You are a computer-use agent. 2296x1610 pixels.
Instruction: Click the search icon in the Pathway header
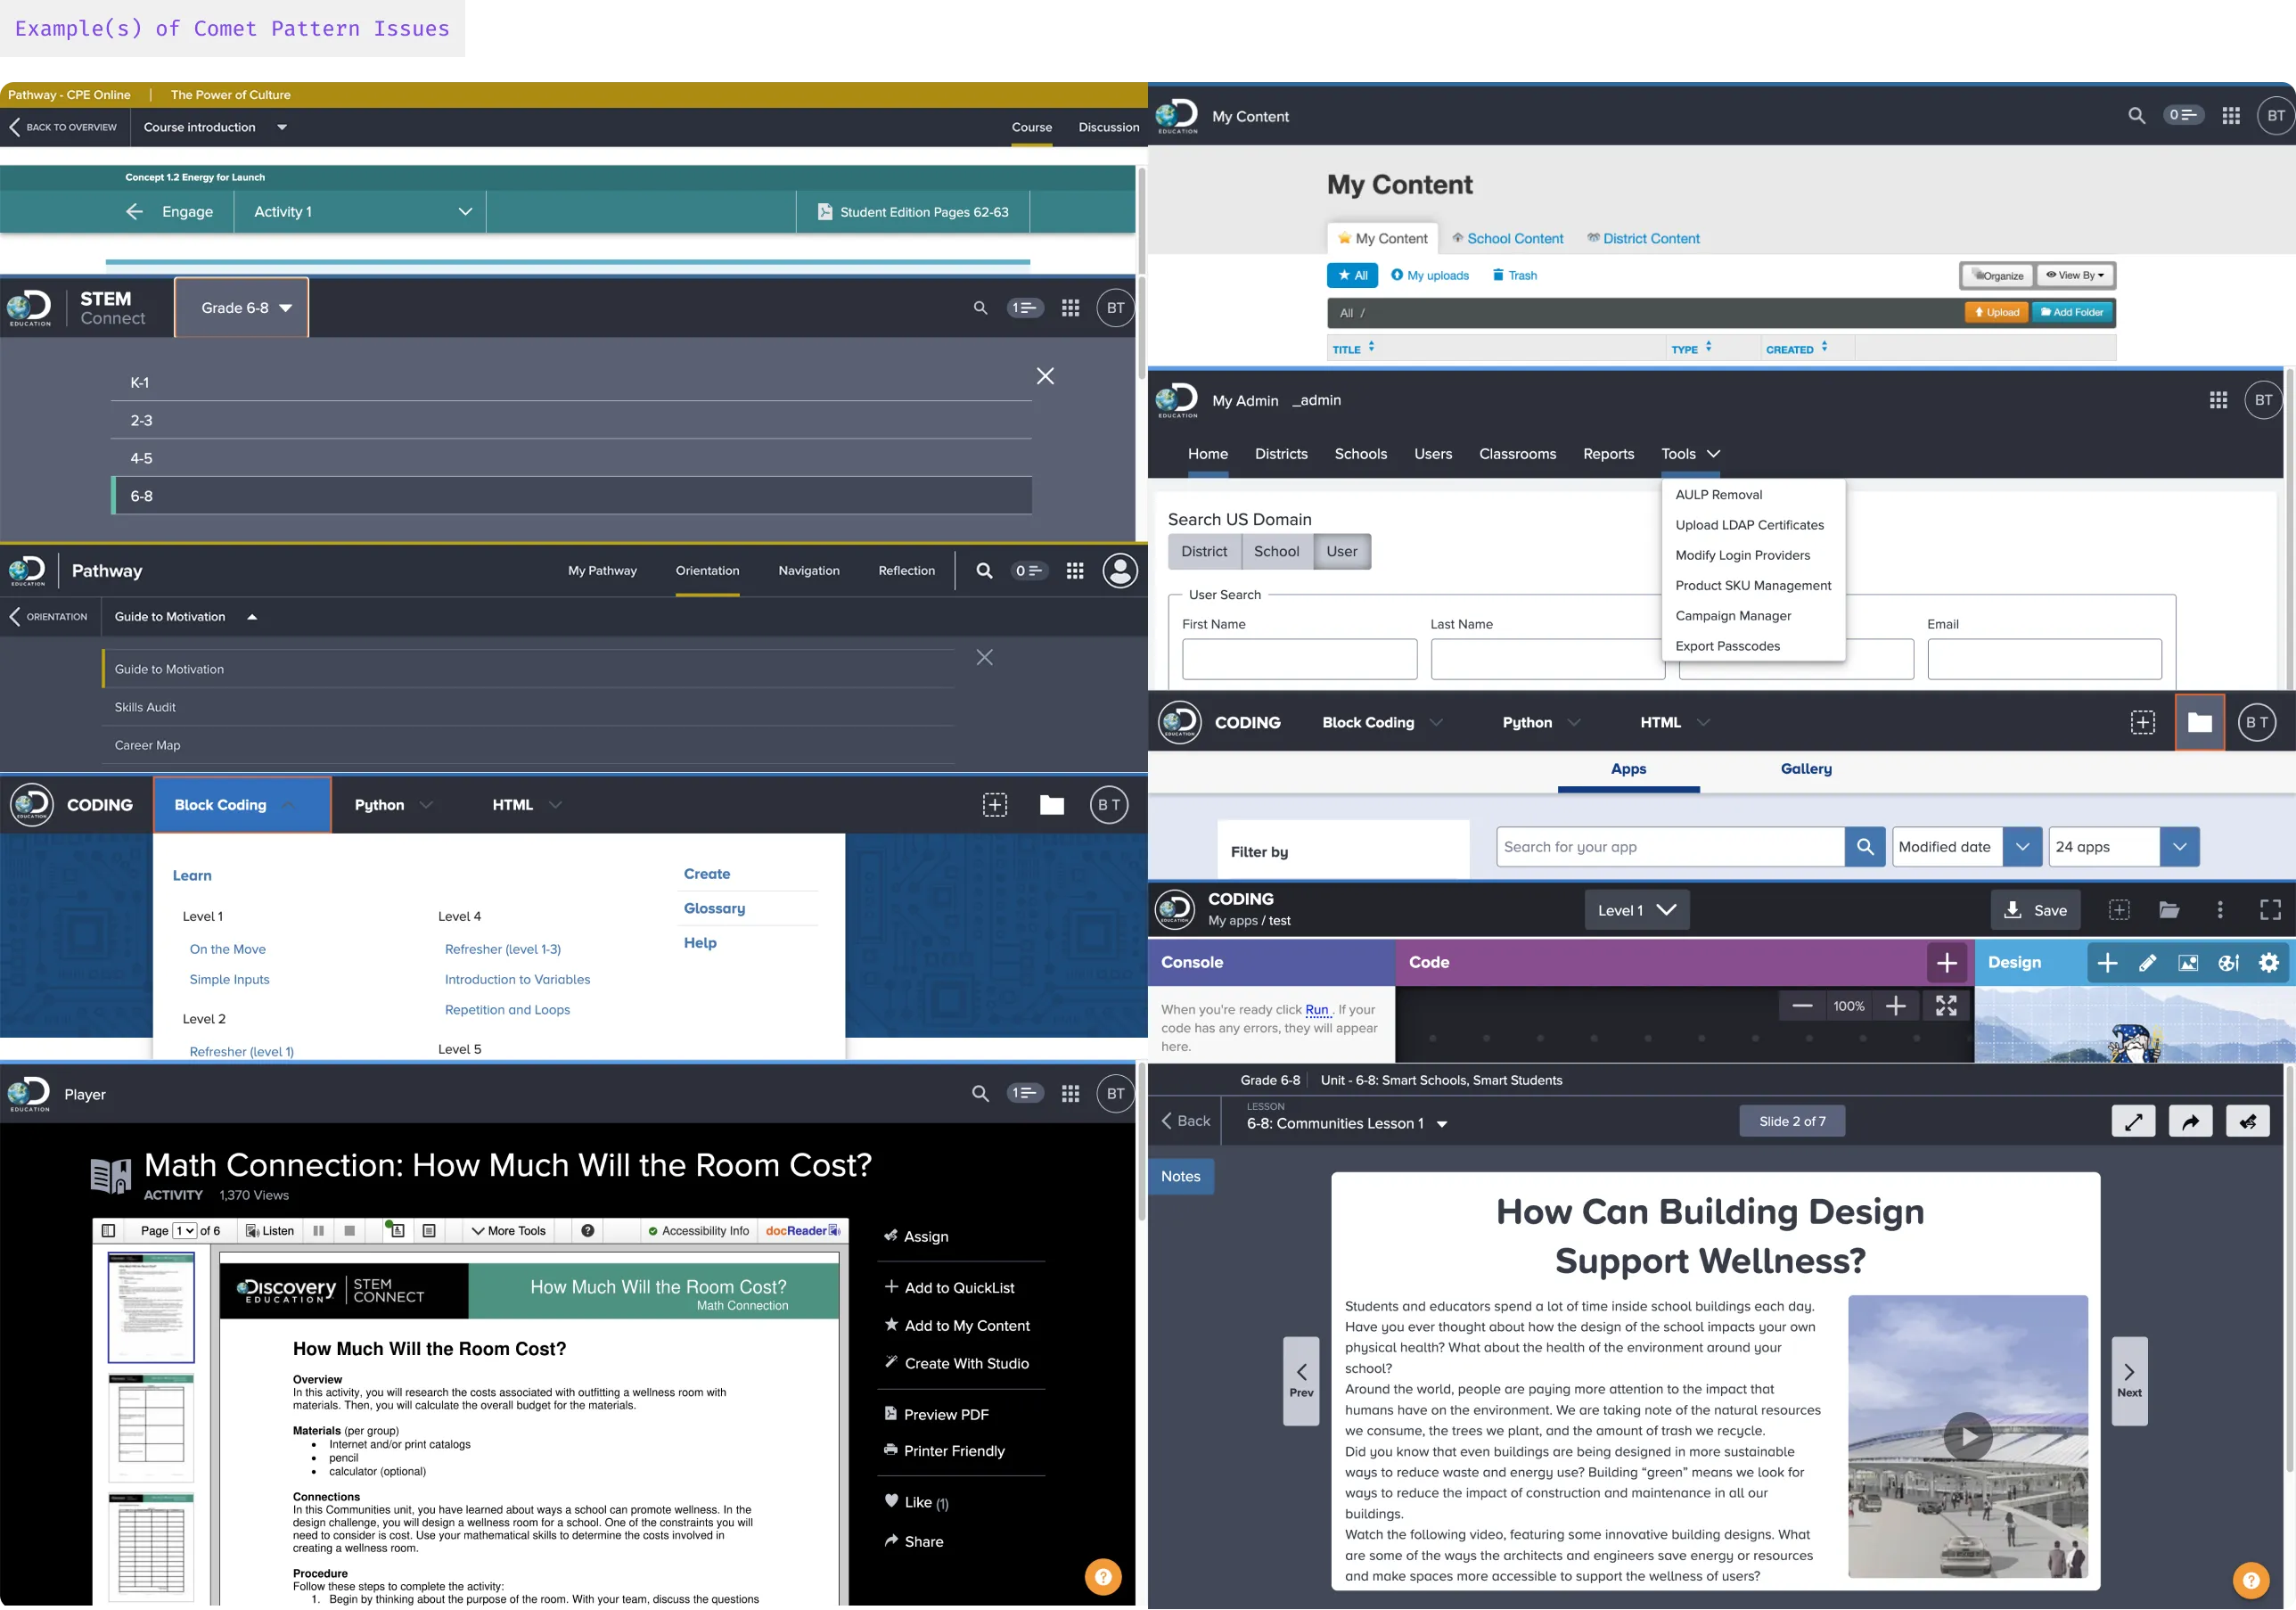(x=984, y=571)
